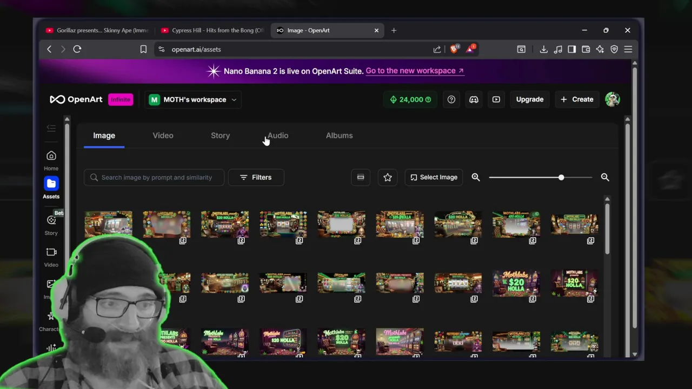Click the share icon in address bar
Image resolution: width=692 pixels, height=389 pixels.
tap(437, 49)
